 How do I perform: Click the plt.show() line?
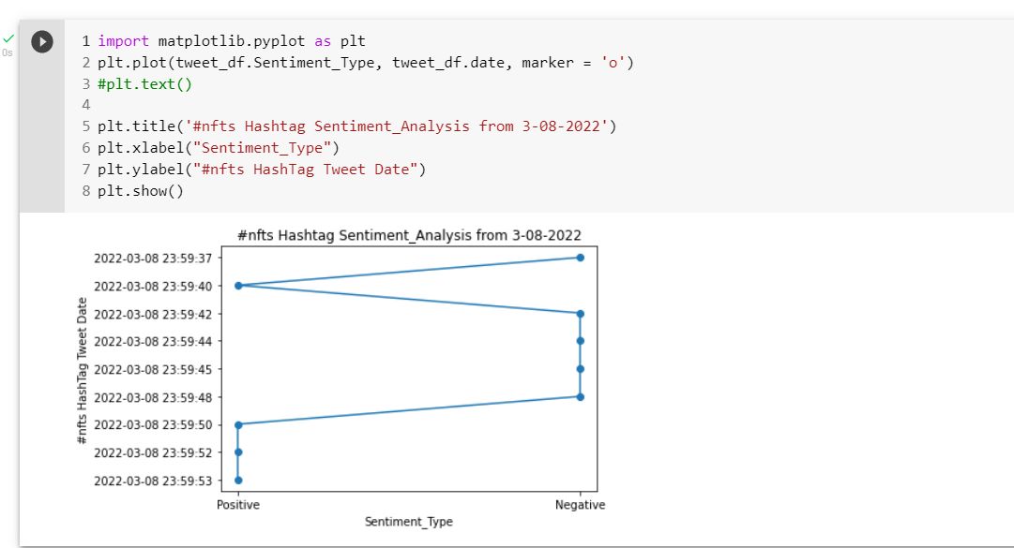point(141,191)
